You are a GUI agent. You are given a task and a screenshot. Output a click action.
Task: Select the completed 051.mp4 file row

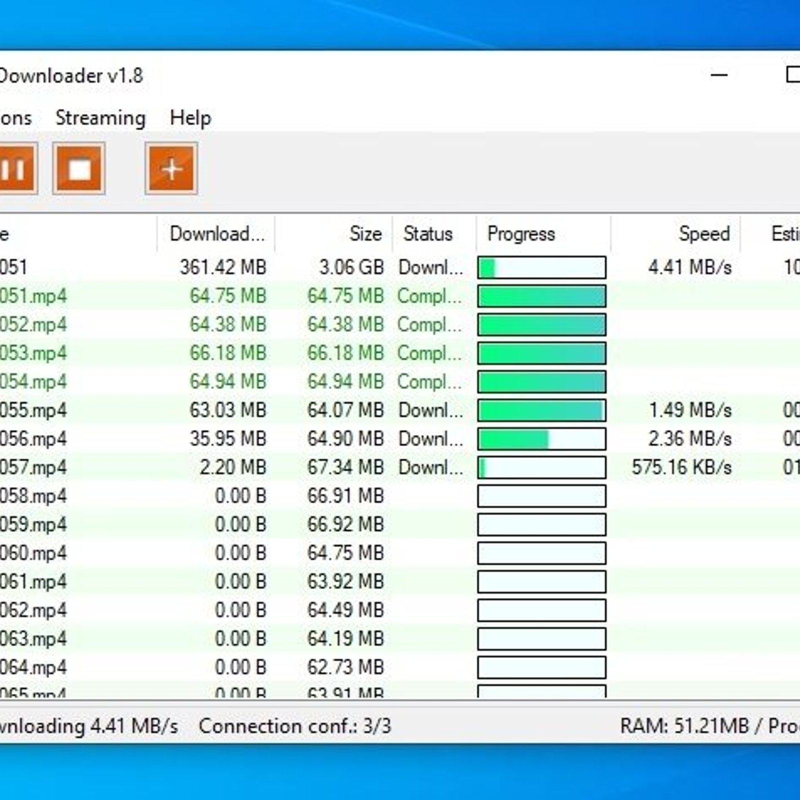click(33, 296)
